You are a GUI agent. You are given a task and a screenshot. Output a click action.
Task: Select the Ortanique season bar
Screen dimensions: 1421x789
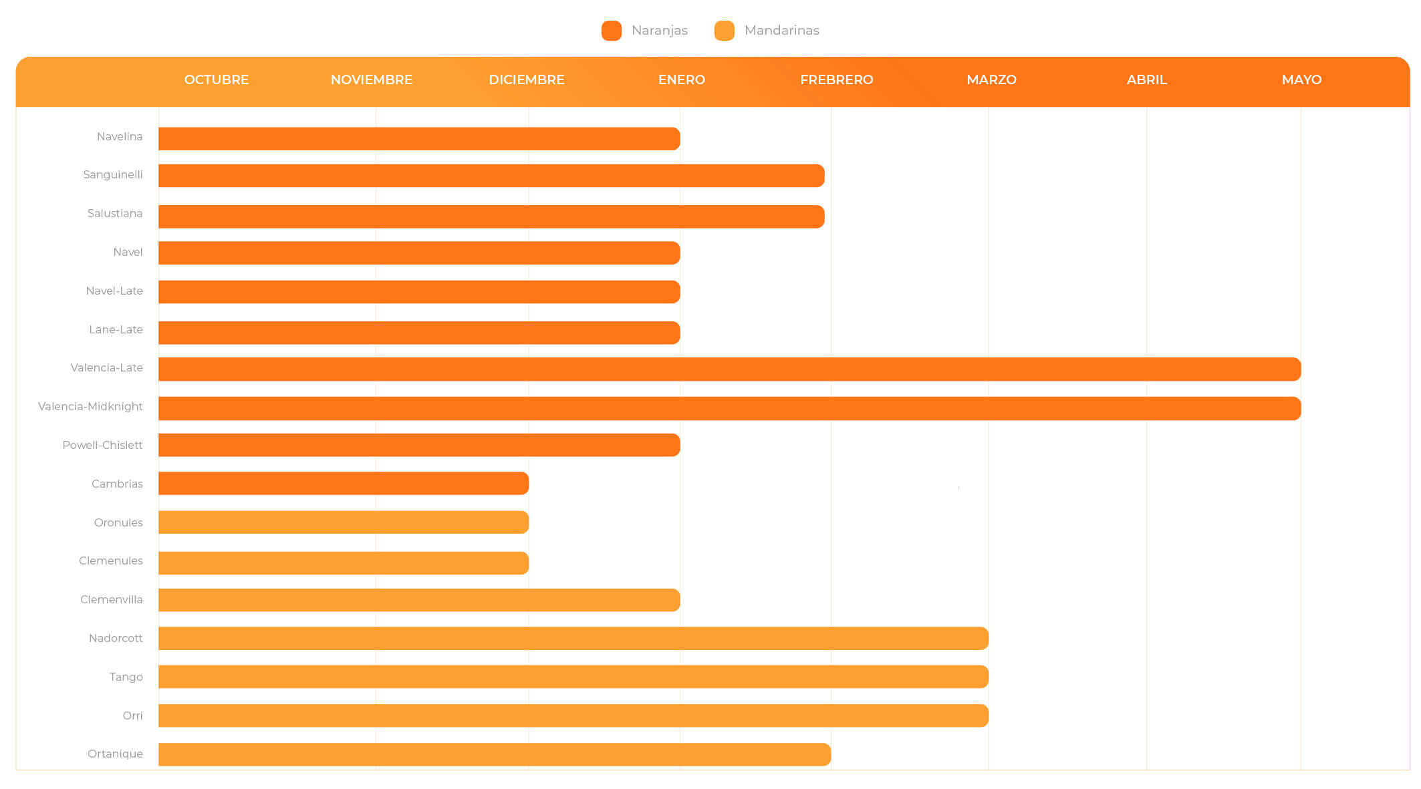coord(495,754)
